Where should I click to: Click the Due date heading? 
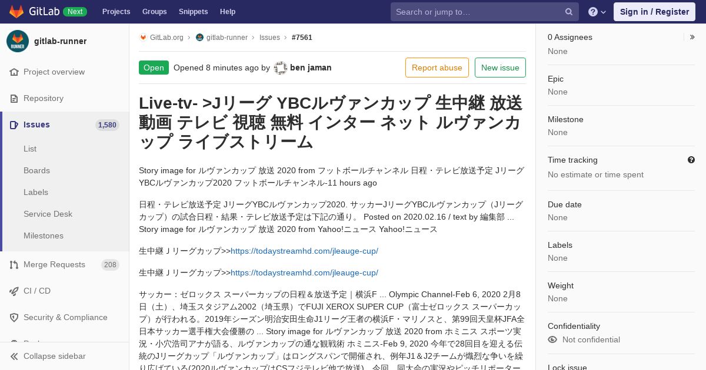(x=565, y=204)
